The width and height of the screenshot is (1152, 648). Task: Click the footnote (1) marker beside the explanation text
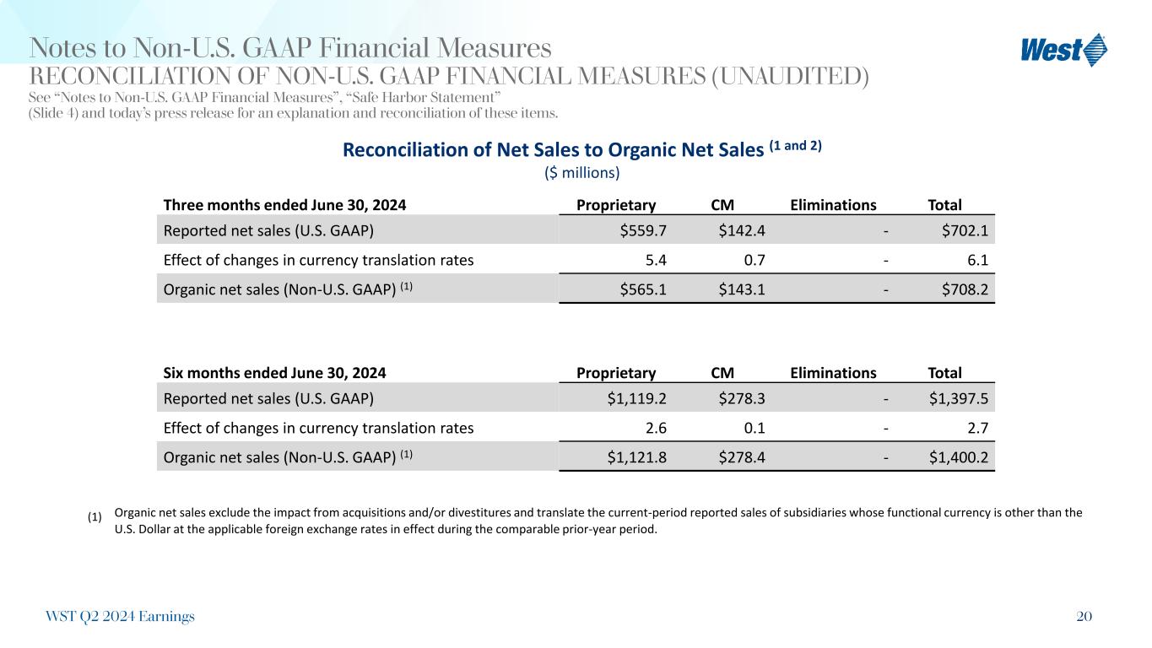coord(95,517)
